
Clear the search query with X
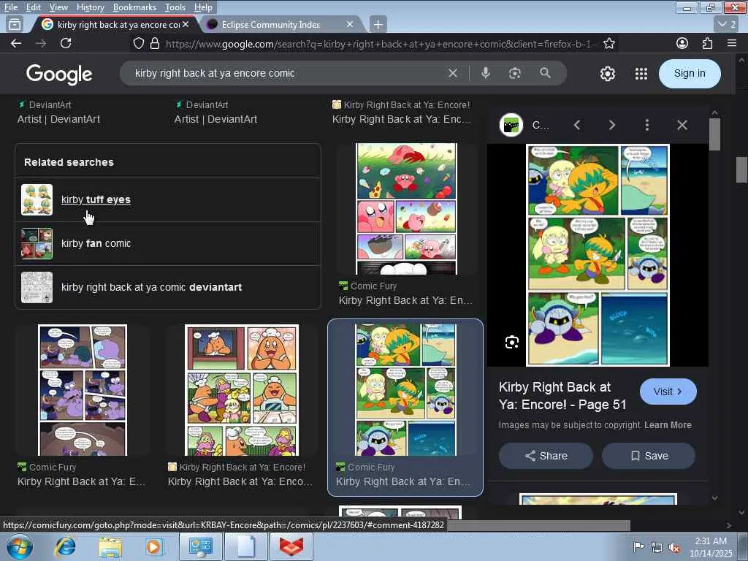tap(453, 73)
